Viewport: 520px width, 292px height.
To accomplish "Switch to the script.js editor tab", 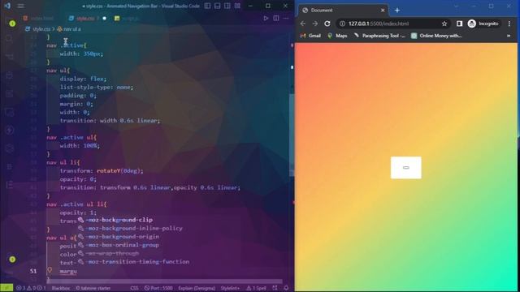I will pyautogui.click(x=127, y=18).
